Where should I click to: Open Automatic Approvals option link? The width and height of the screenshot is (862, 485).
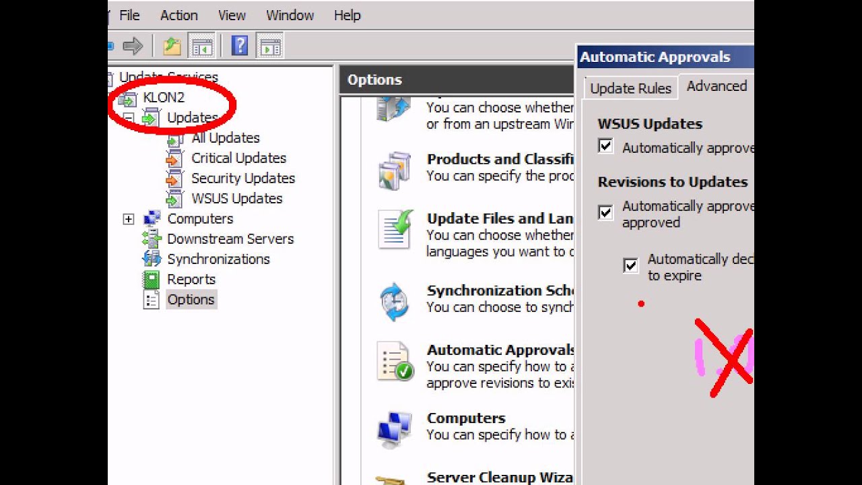(500, 350)
